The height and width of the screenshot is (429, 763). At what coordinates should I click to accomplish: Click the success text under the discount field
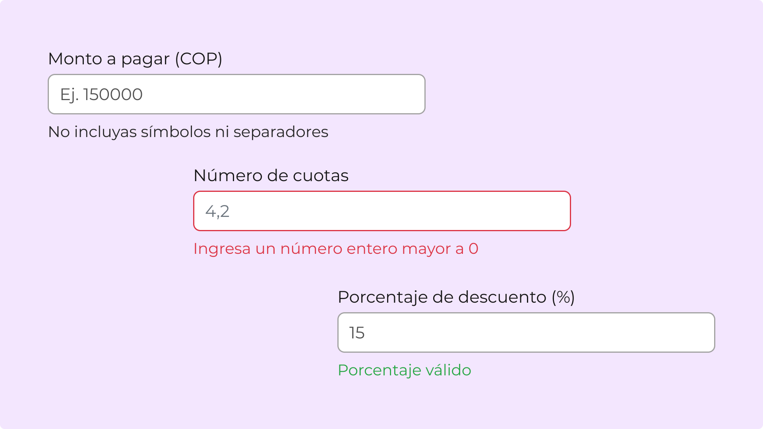[x=405, y=370]
